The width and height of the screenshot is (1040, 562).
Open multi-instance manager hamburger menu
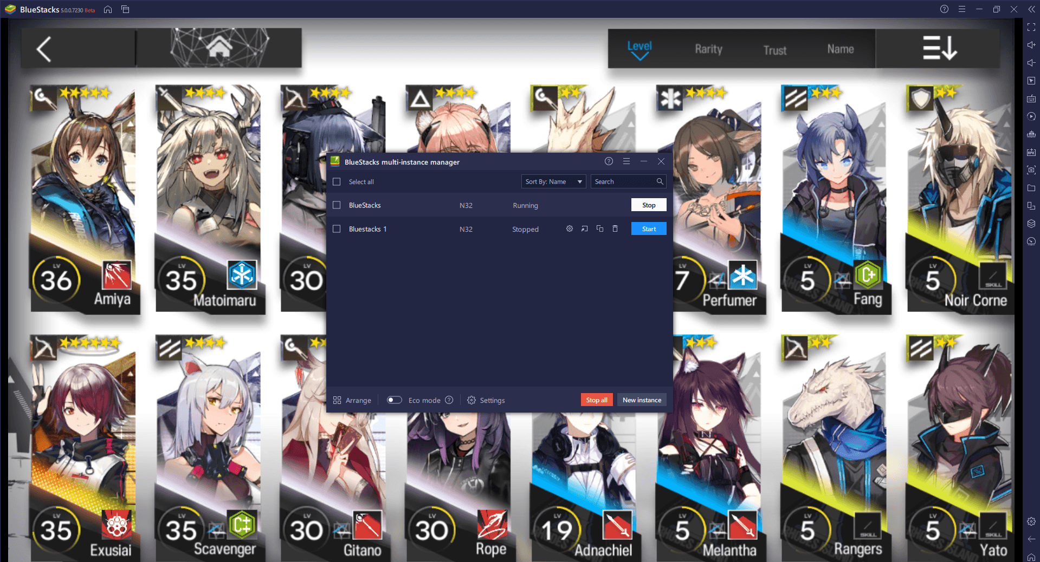click(x=626, y=161)
